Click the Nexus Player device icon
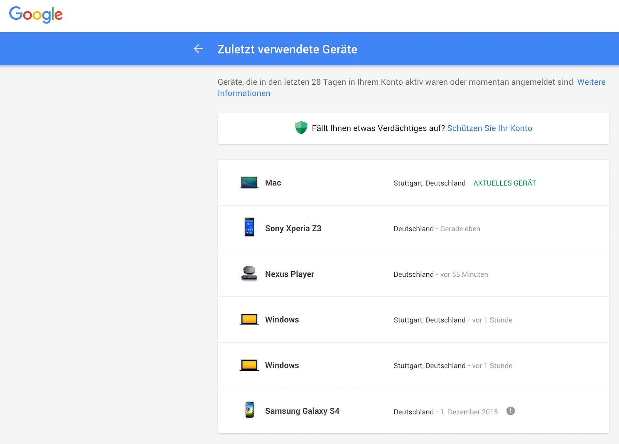619x444 pixels. [249, 273]
